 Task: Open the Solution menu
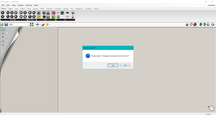click(29, 5)
